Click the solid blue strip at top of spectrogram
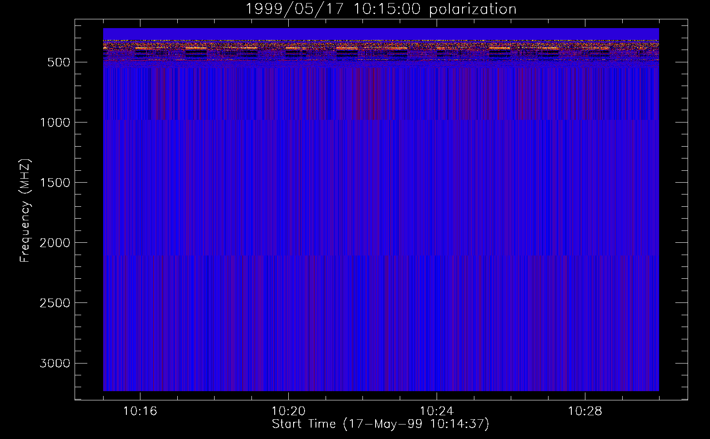710x439 pixels. [381, 34]
